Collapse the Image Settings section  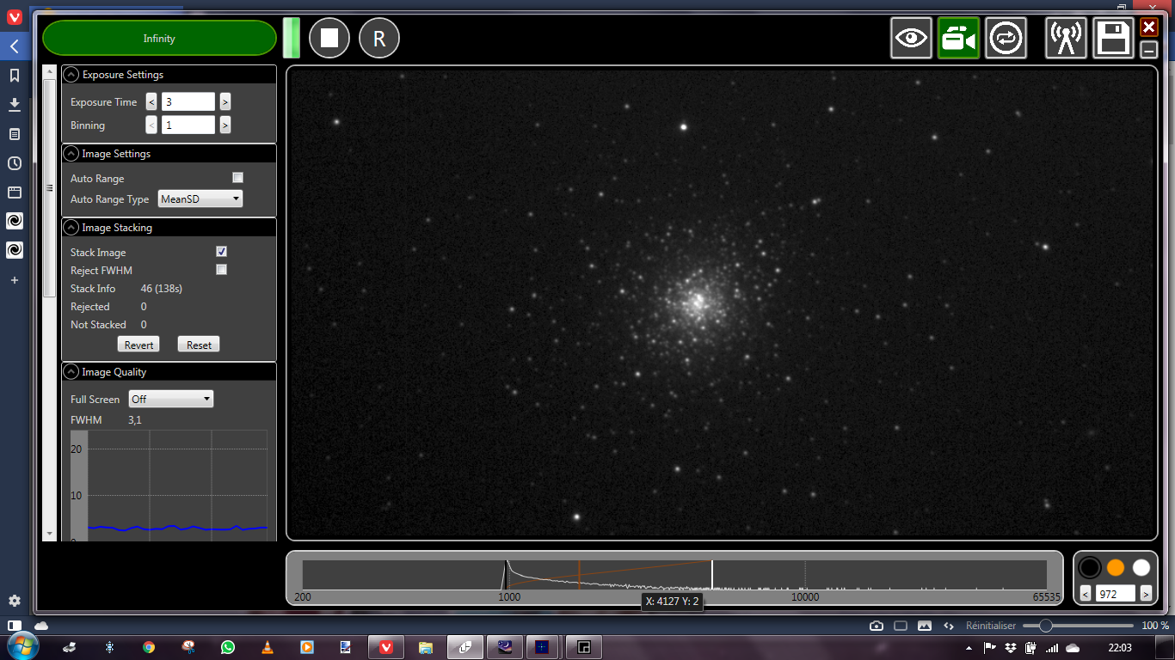[71, 154]
